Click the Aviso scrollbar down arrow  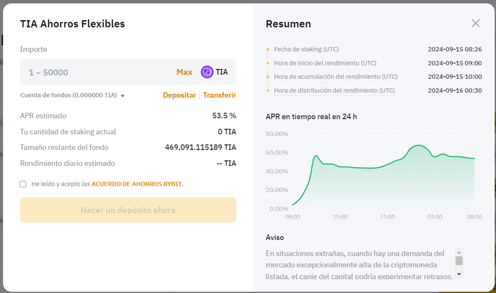459,274
